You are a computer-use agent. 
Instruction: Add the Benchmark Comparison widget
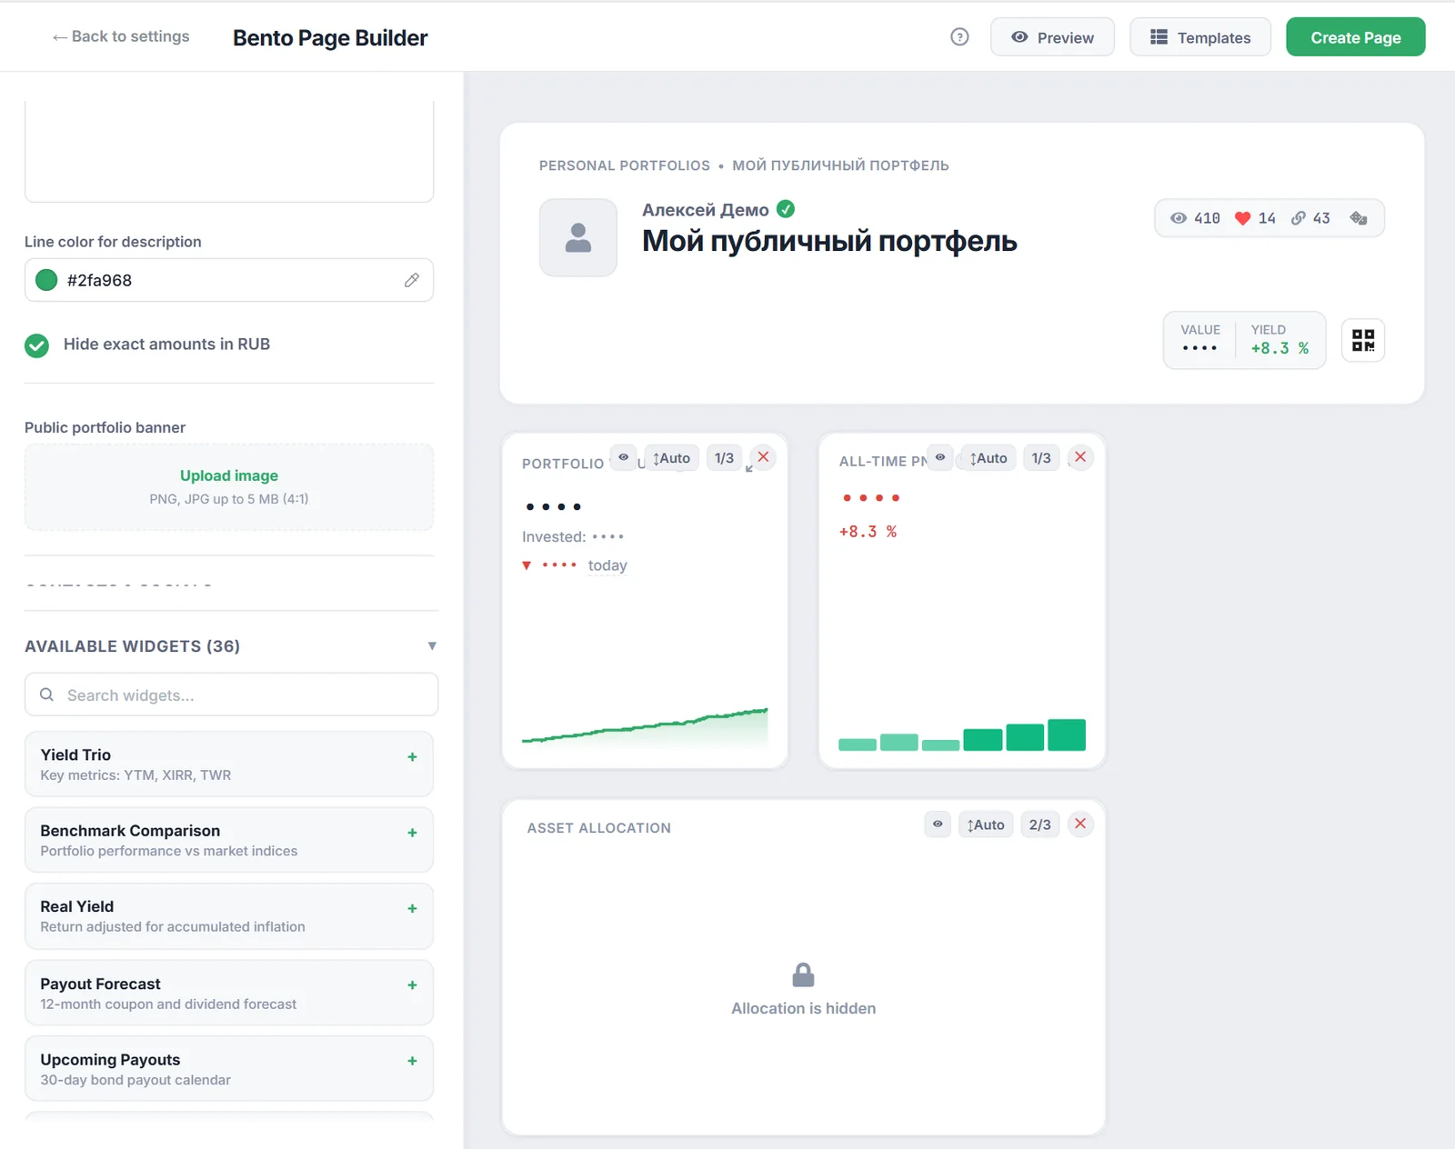tap(412, 833)
